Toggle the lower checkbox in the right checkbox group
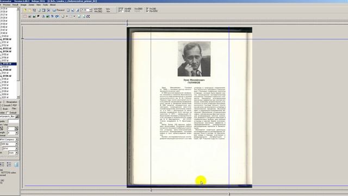348x196 pixels. coord(147,11)
